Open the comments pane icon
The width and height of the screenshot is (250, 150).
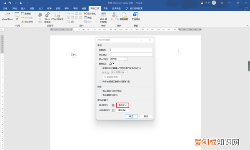[x=246, y=8]
